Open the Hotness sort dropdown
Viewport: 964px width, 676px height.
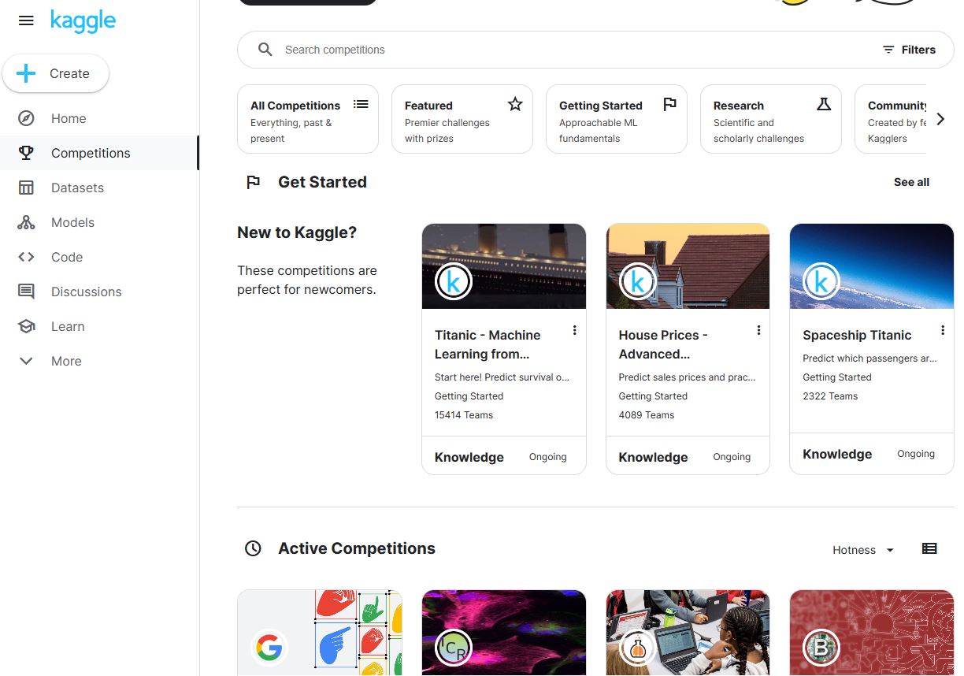click(863, 550)
